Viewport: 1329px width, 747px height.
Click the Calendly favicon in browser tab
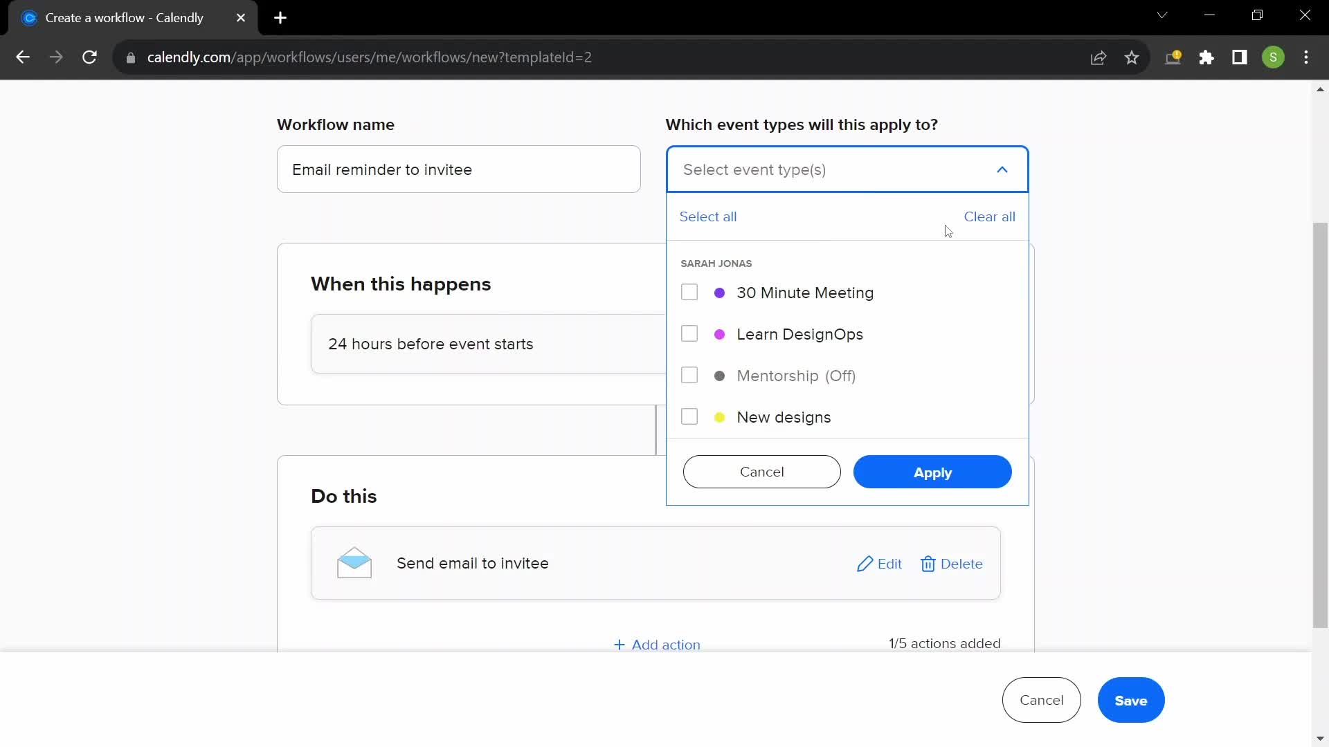point(29,18)
